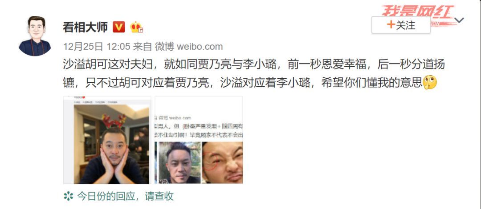Click the gold crown membership icon
This screenshot has height=209, width=481.
click(x=136, y=27)
